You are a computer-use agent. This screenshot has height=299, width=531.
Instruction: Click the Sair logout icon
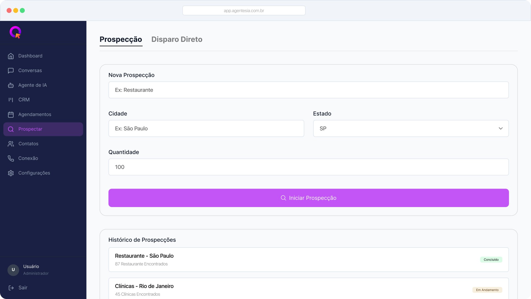point(11,288)
